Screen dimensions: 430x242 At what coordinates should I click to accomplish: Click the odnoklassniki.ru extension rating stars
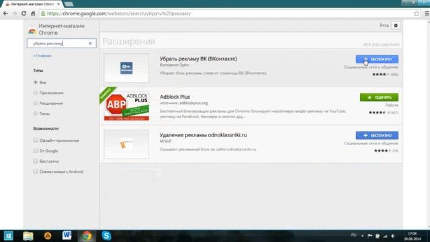382,151
